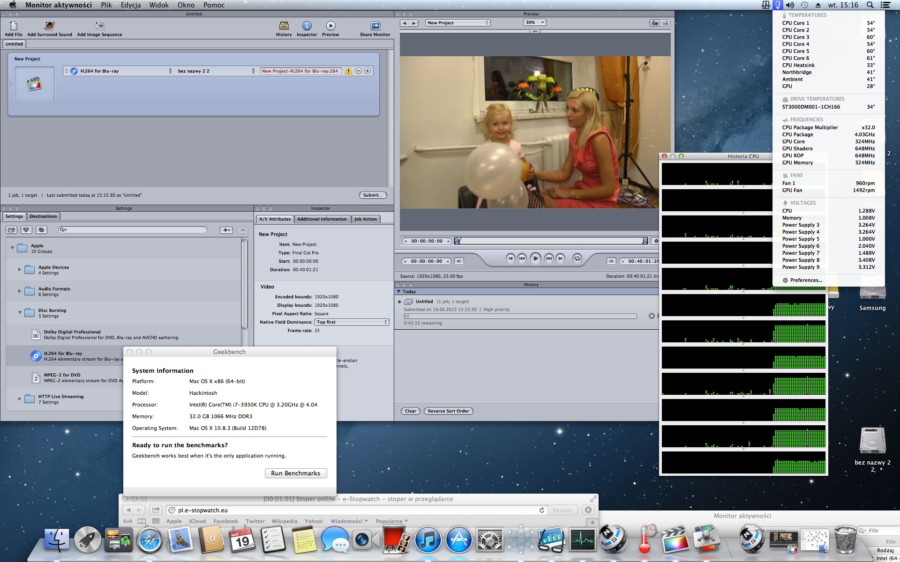Reload the e-stopwatch page in Safari
Viewport: 900px width, 562px height.
[x=542, y=510]
